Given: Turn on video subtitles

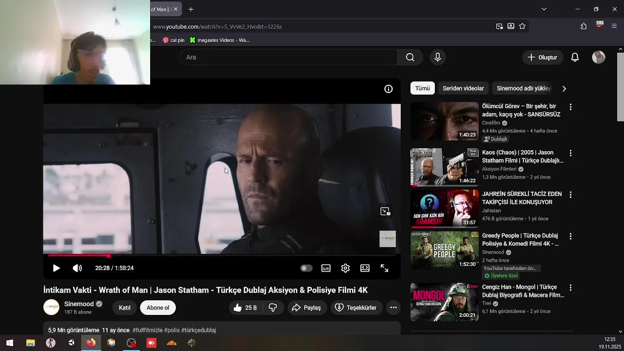Looking at the screenshot, I should click(326, 268).
